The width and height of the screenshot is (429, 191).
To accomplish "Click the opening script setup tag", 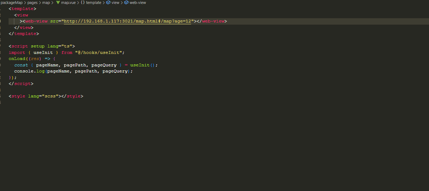I will (42, 46).
